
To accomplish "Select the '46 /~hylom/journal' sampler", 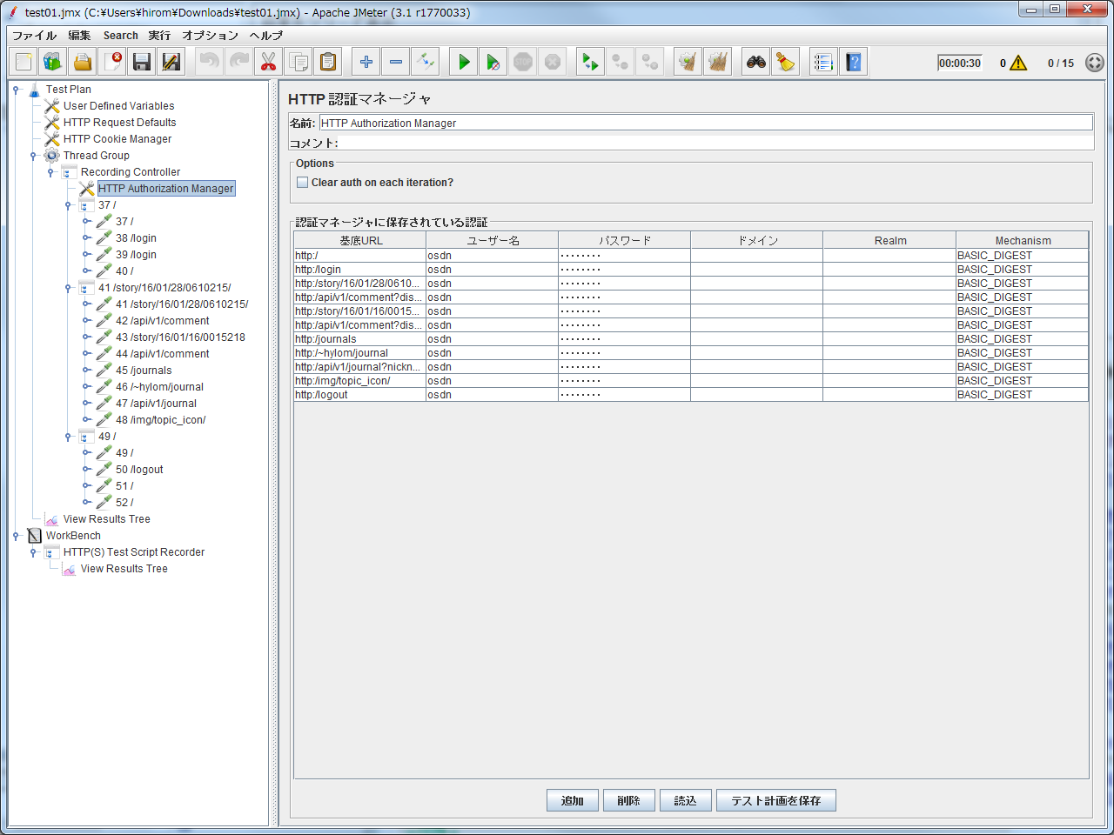I will tap(159, 387).
